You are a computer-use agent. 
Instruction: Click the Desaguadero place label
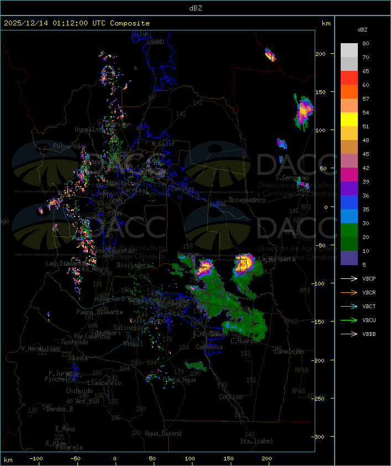(x=247, y=200)
